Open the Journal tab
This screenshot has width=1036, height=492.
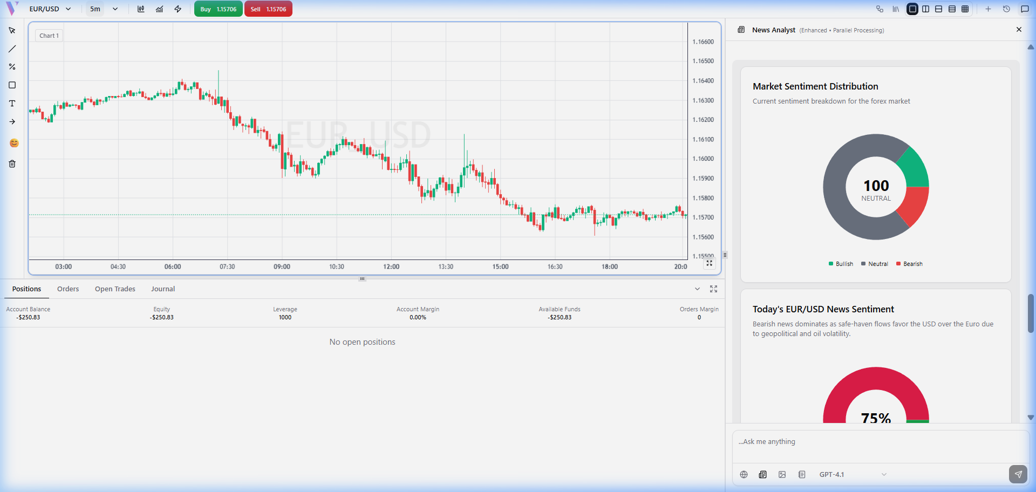click(x=163, y=289)
